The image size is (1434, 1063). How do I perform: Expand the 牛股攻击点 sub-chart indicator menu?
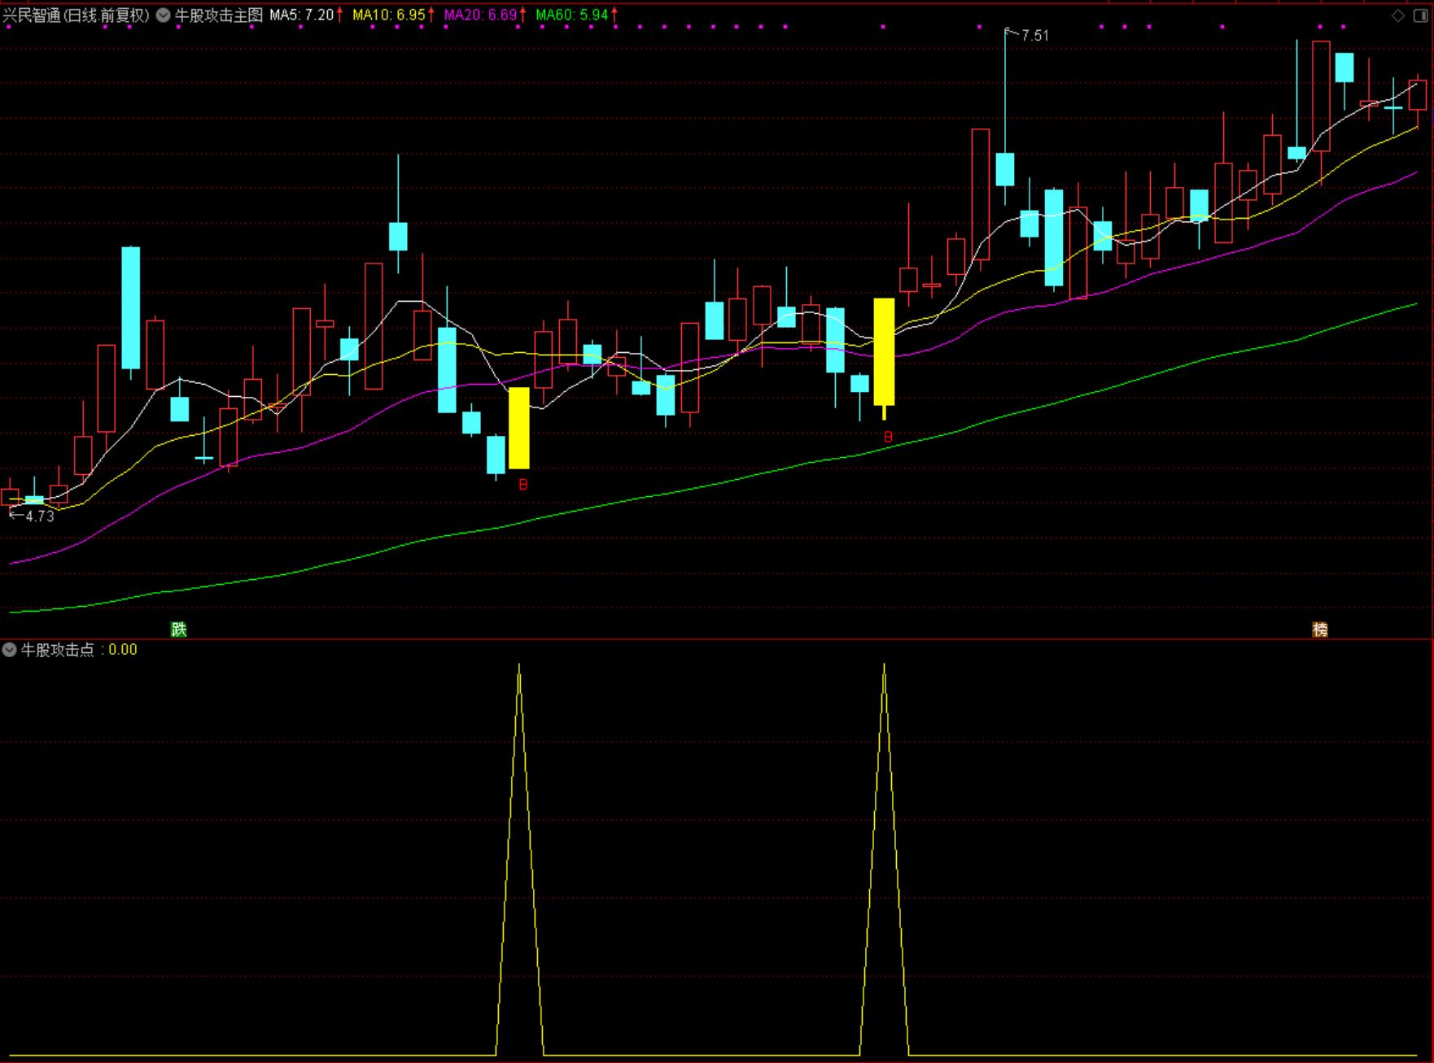pos(9,650)
